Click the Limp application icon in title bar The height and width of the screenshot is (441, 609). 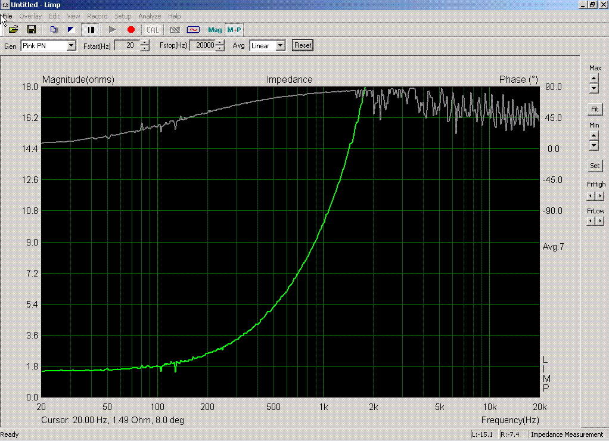pos(5,5)
